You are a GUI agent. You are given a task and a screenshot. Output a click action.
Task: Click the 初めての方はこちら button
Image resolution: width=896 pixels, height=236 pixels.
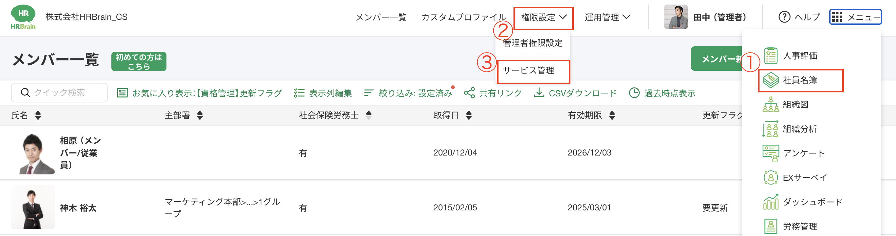pyautogui.click(x=138, y=61)
